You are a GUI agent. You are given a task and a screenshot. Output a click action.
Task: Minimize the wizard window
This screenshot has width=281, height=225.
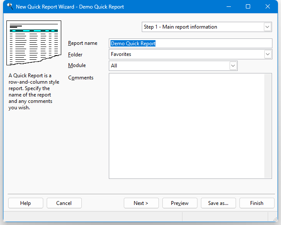pyautogui.click(x=228, y=6)
